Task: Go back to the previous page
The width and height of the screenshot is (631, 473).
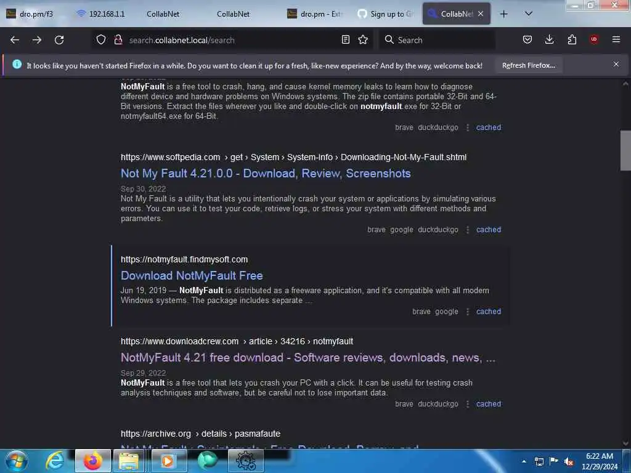Action: click(x=15, y=40)
